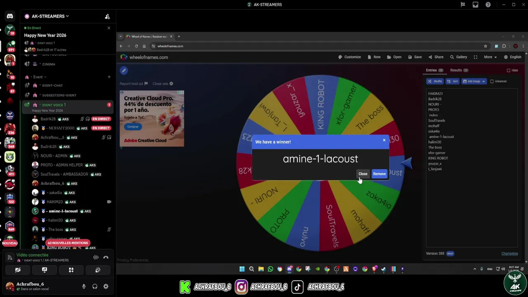This screenshot has height=297, width=528.
Task: Open soundboard button in voice panel
Action: click(98, 270)
